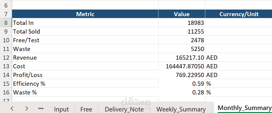
Task: Select row 16 header
Action: click(x=6, y=92)
